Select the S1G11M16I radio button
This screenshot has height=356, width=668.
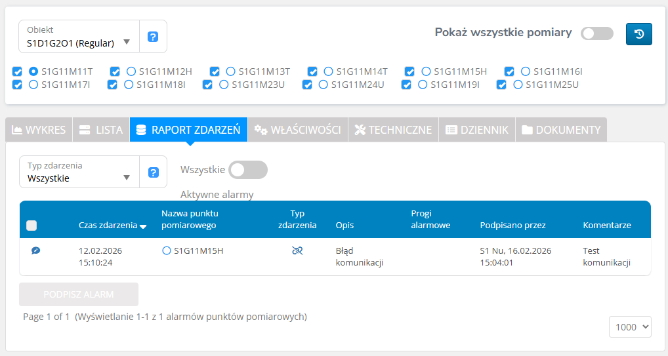click(526, 71)
